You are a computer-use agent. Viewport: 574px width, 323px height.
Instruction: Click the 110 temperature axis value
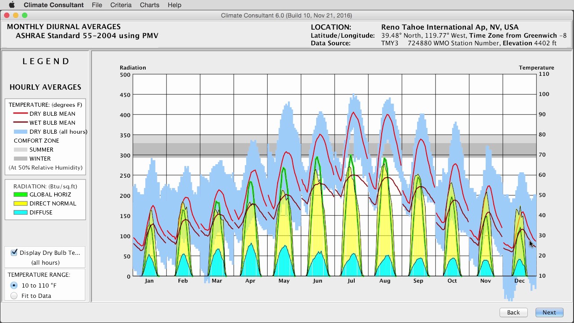pos(544,74)
